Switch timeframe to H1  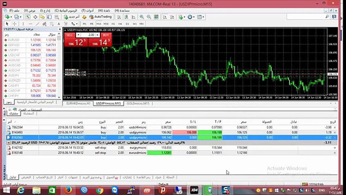coord(113,24)
